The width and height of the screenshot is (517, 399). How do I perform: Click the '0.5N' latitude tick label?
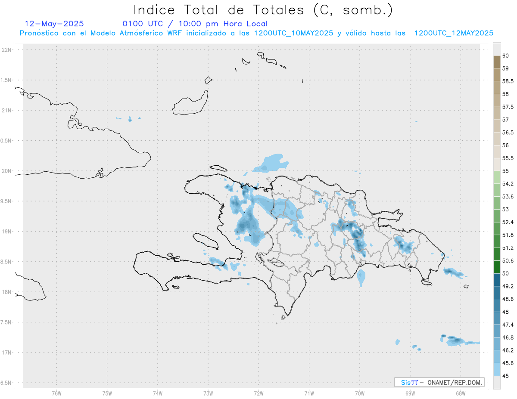pyautogui.click(x=6, y=141)
